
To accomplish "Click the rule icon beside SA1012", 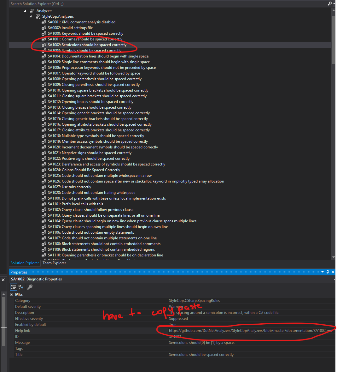I will pos(44,102).
